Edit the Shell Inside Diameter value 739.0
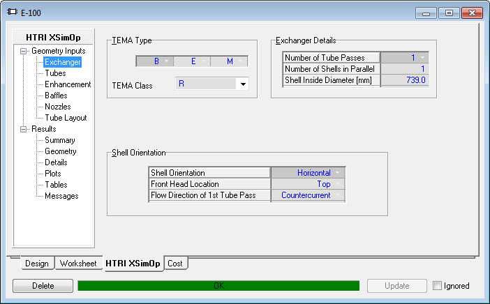The image size is (490, 304). [x=404, y=80]
